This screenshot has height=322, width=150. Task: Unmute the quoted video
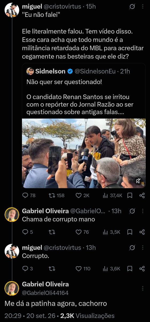[138, 181]
